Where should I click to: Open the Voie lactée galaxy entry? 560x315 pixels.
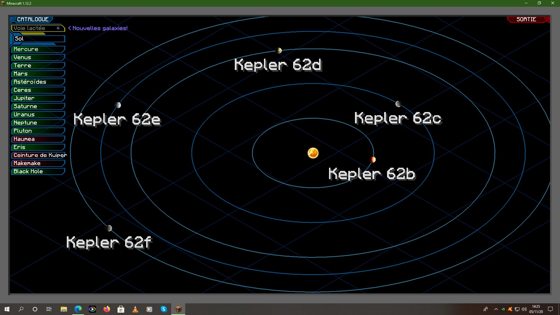(38, 28)
